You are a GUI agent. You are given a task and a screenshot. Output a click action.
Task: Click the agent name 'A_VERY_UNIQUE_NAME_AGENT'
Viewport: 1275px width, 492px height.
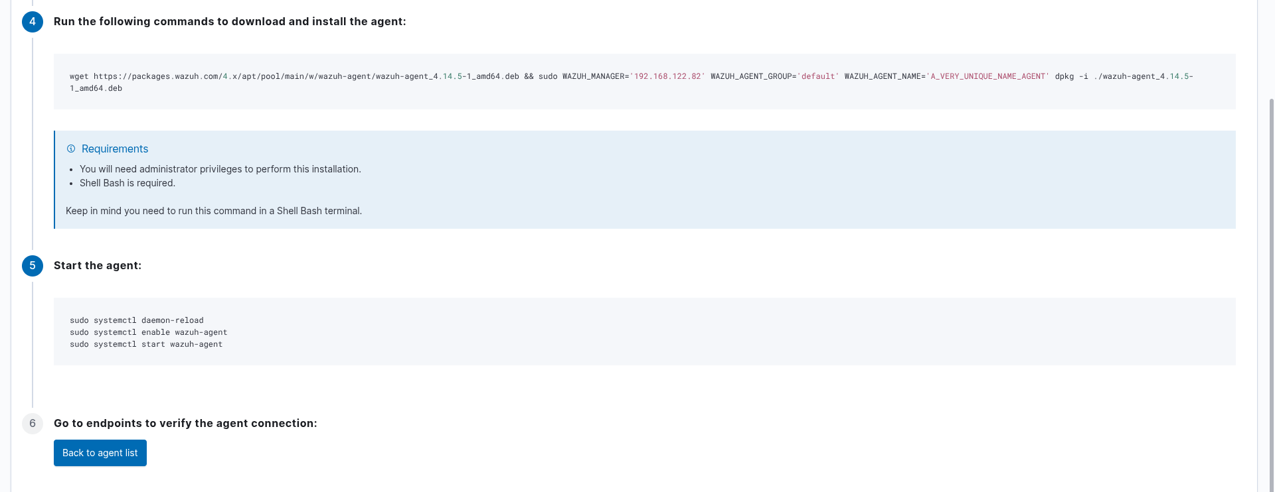987,76
